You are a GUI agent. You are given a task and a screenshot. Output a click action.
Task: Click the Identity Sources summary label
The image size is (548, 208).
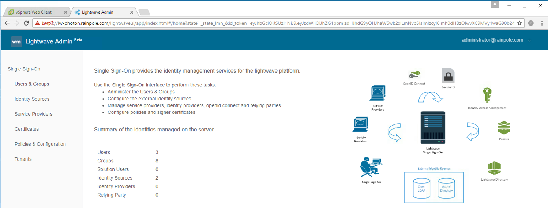coord(115,178)
